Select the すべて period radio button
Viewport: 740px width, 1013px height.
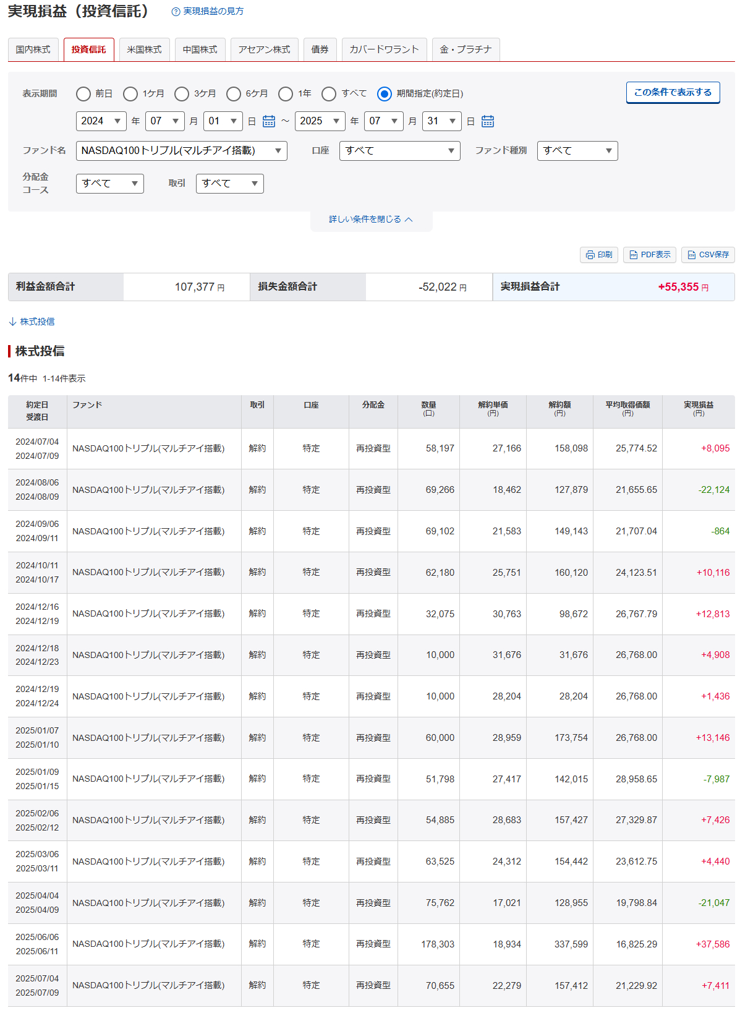329,94
